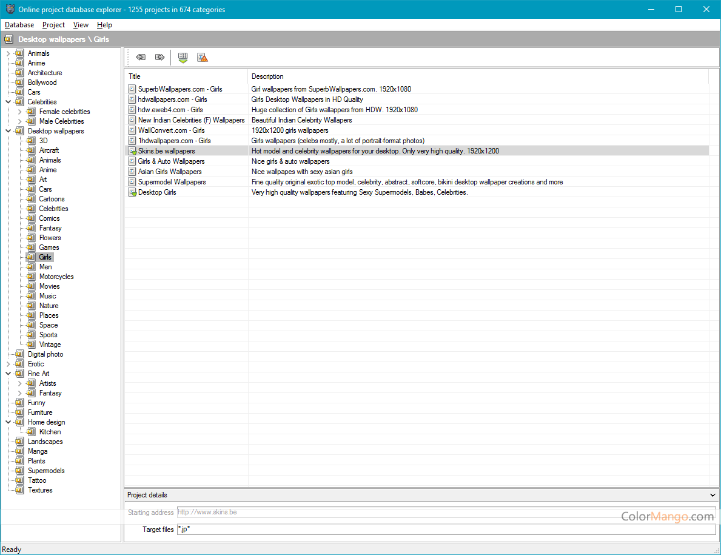721x555 pixels.
Task: Click the folder icon next to Tattoo
Action: pyautogui.click(x=19, y=480)
